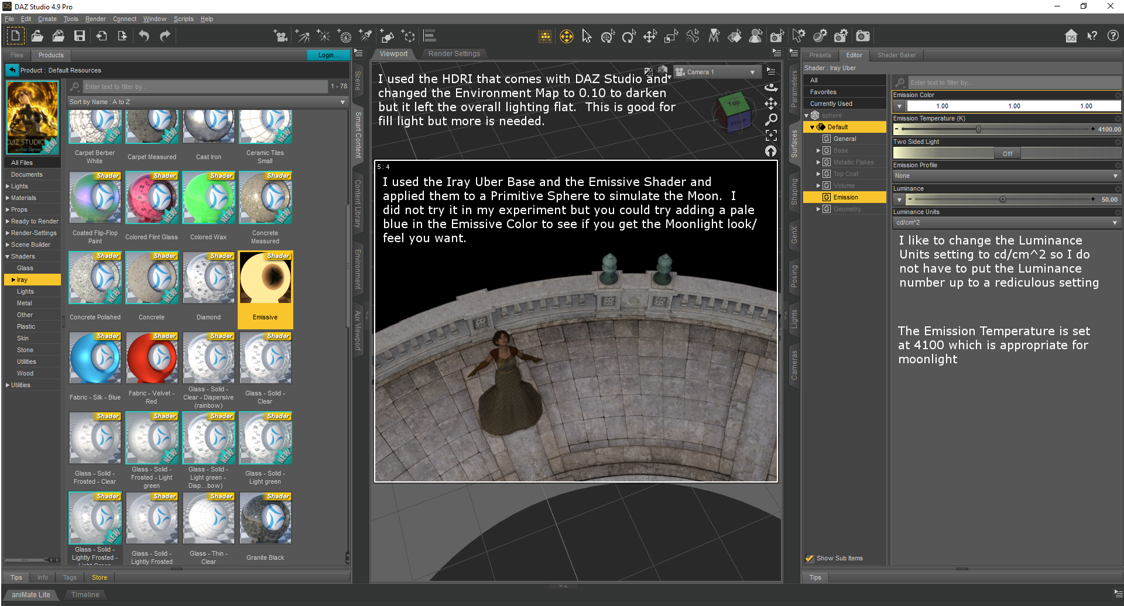The height and width of the screenshot is (606, 1124).
Task: Expand the Base surface group
Action: [x=818, y=151]
